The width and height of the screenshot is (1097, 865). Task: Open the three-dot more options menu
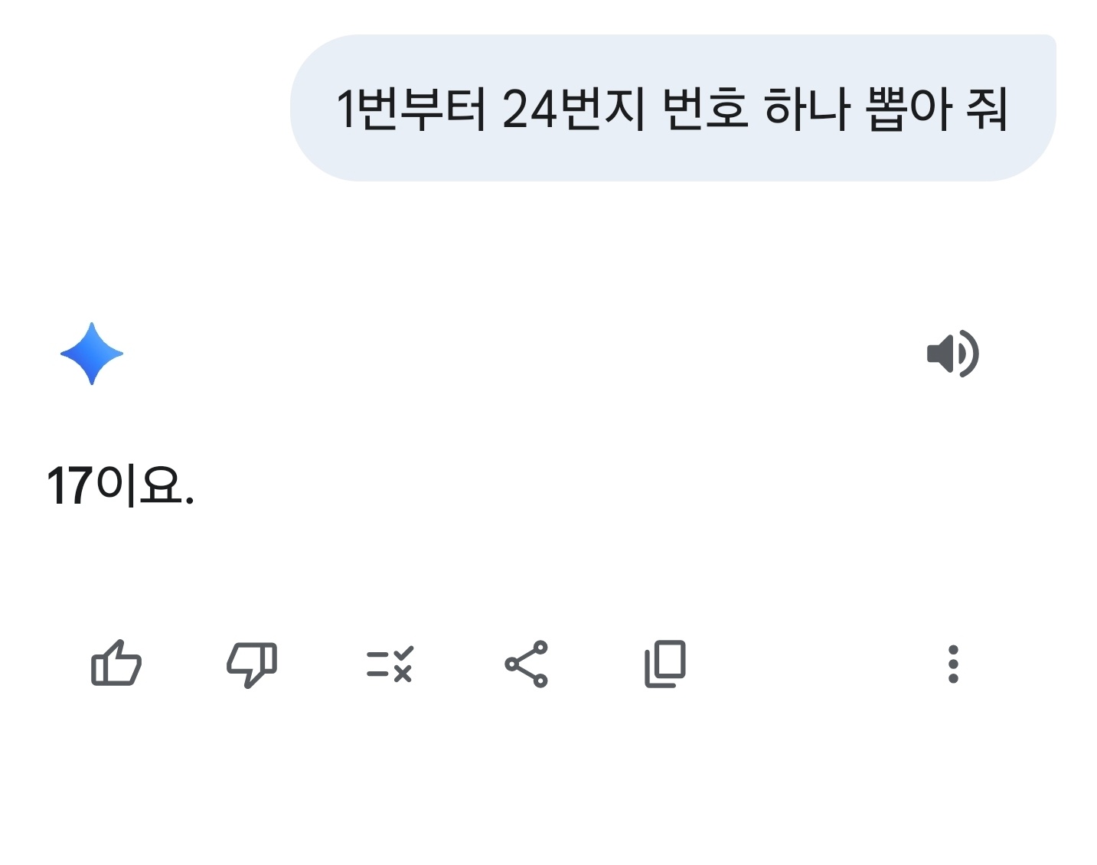(953, 663)
